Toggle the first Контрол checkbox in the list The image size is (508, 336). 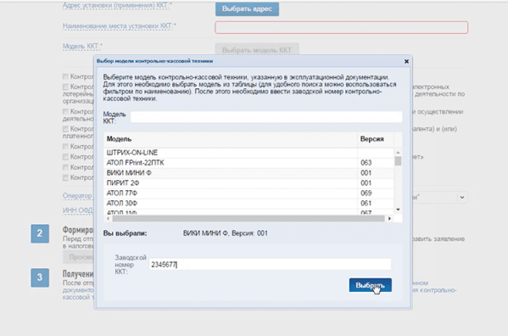point(65,76)
